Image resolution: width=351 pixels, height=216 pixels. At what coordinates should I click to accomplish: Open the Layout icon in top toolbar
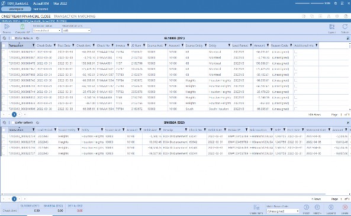coord(331,27)
